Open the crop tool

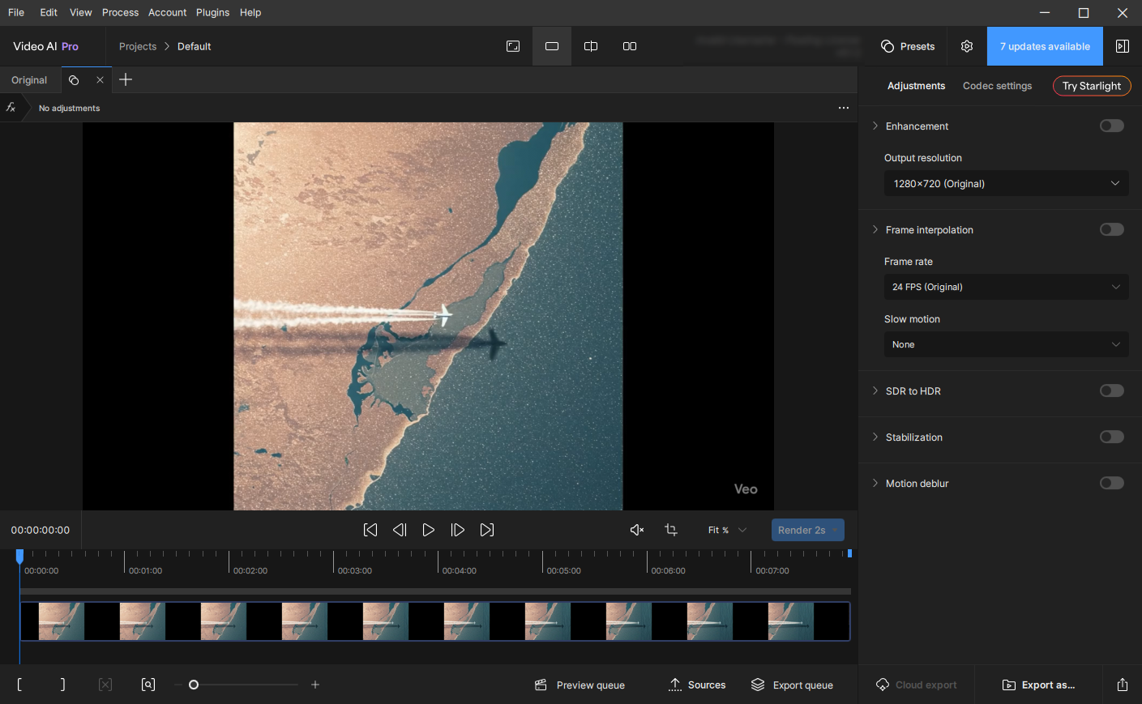tap(671, 530)
